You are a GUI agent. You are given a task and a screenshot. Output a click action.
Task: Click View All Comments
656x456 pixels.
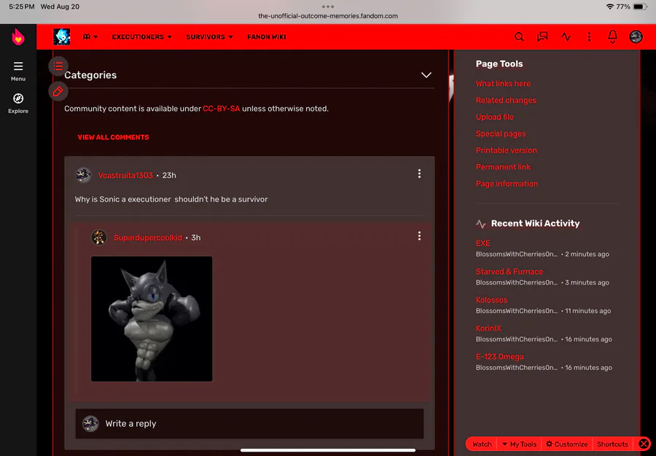pyautogui.click(x=113, y=137)
